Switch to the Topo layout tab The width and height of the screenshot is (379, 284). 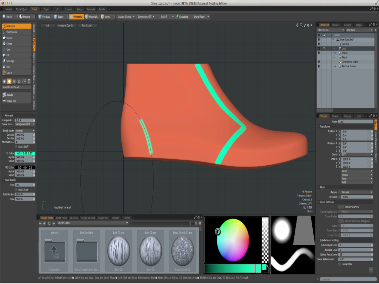pos(46,9)
